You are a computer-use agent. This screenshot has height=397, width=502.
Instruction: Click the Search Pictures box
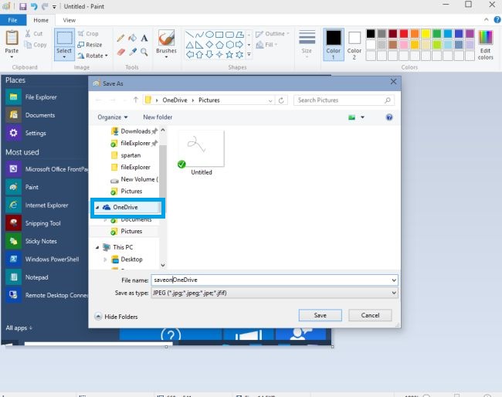pos(344,100)
